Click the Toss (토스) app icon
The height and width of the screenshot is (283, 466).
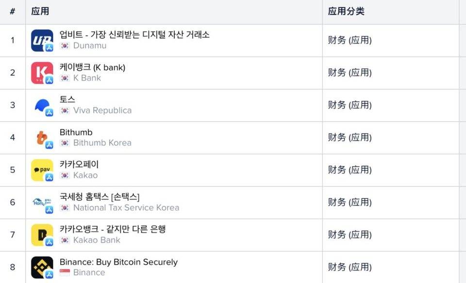pos(42,105)
